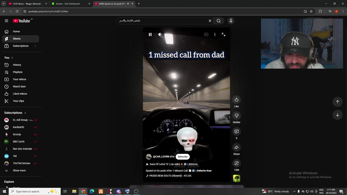
Task: Expand Show more subscriptions
Action: tap(21, 171)
